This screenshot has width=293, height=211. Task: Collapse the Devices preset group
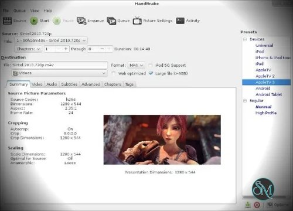tap(245, 39)
